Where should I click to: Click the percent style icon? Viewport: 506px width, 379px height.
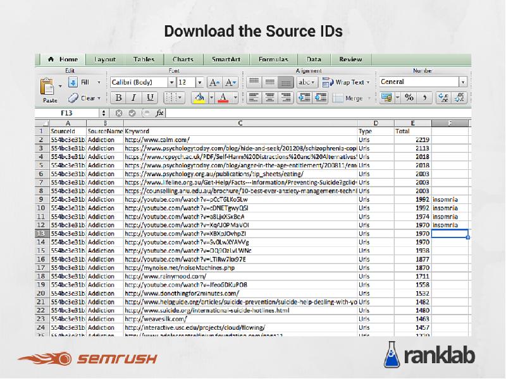(409, 98)
